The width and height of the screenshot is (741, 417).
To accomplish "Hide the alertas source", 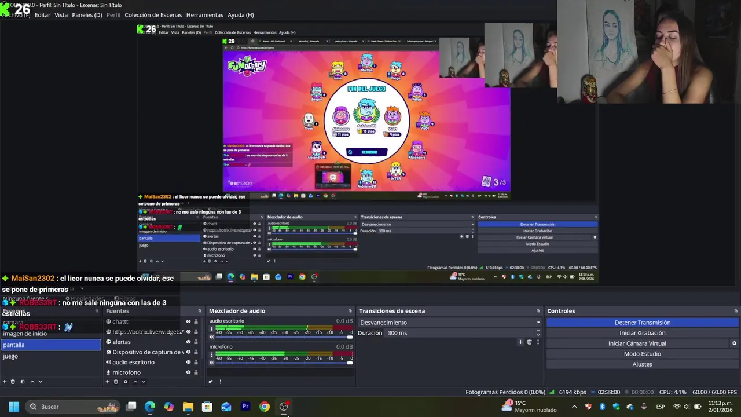I will coord(188,342).
